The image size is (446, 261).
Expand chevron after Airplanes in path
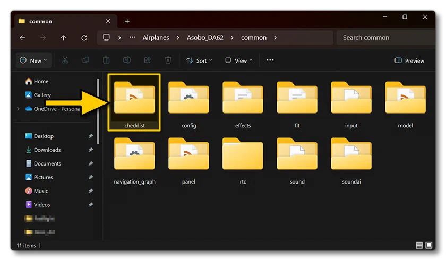[x=178, y=38]
